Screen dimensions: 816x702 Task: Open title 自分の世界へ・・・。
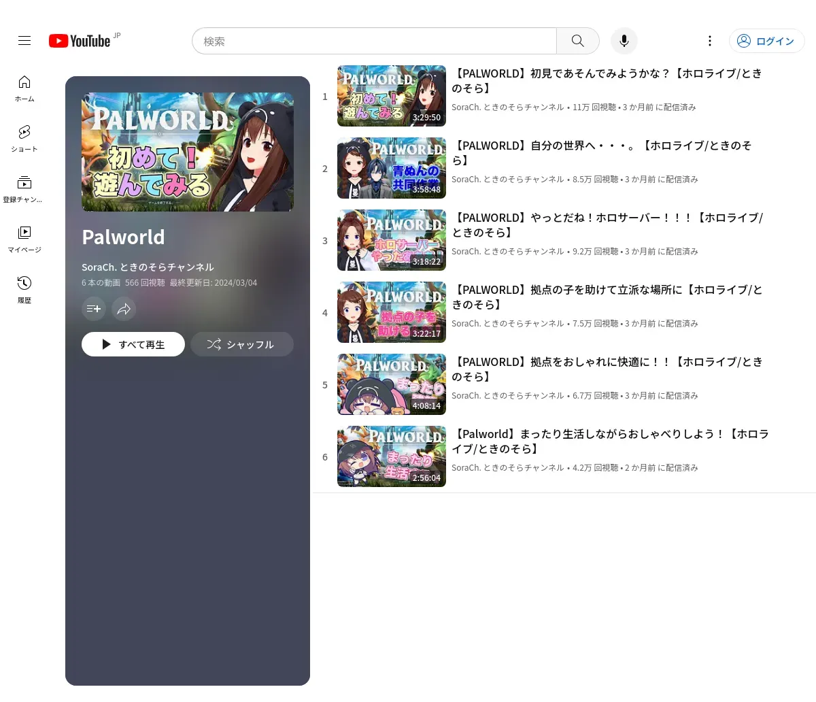click(602, 152)
